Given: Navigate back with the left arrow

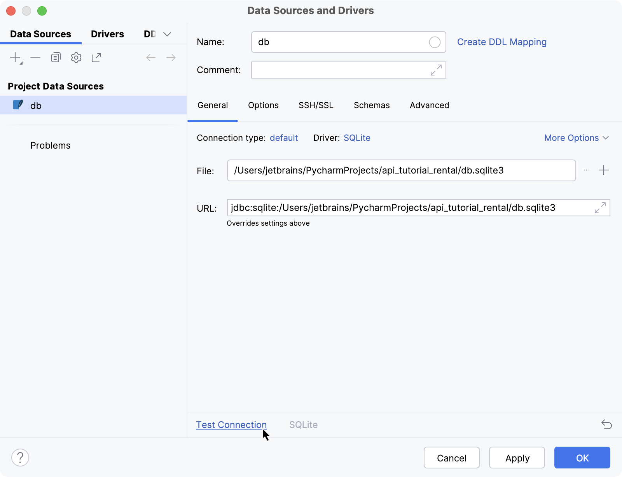Looking at the screenshot, I should click(x=151, y=57).
